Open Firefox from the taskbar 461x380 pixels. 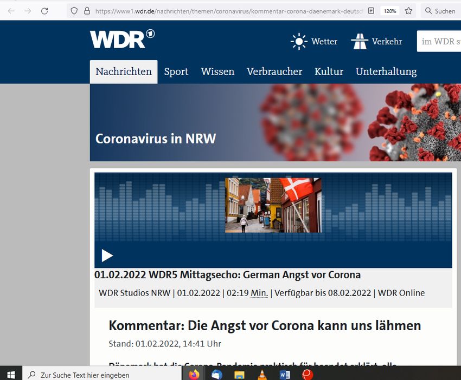194,374
